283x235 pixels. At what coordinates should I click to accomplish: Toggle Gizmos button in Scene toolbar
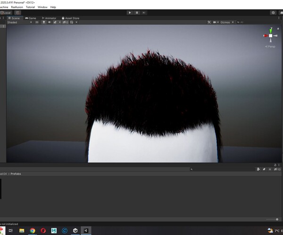pyautogui.click(x=225, y=22)
